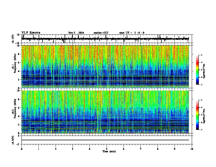Click inside the ch.2 spectrogram panel

(105, 112)
